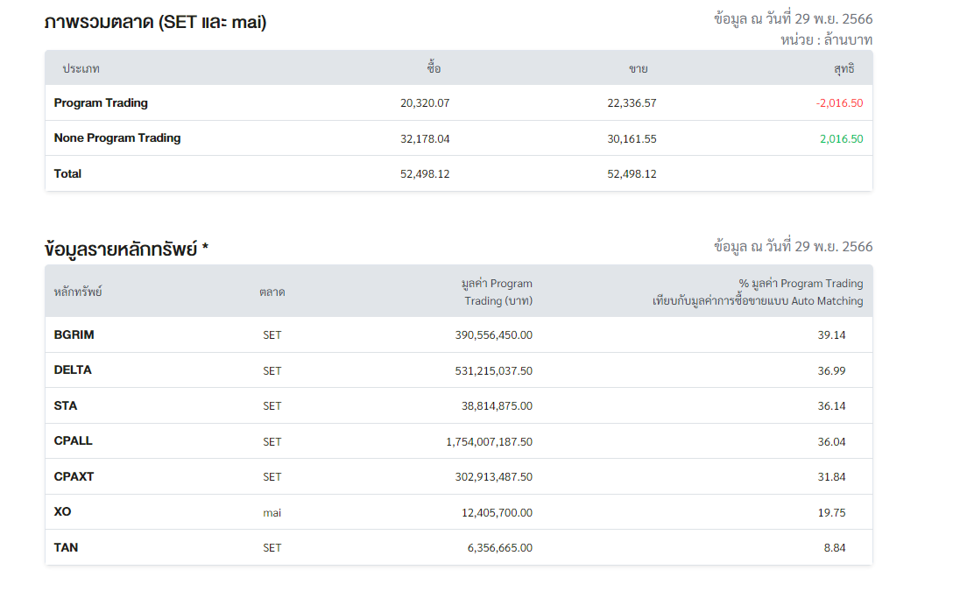Click the สุทธิ column header

point(844,68)
